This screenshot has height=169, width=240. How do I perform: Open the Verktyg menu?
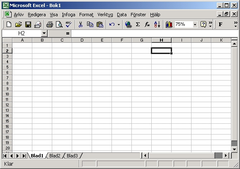click(x=105, y=15)
